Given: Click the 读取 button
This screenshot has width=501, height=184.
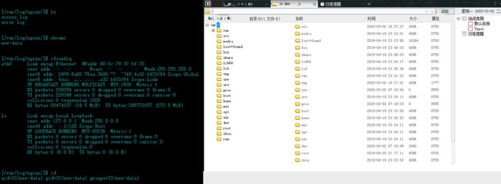Looking at the screenshot, I should click(445, 12).
